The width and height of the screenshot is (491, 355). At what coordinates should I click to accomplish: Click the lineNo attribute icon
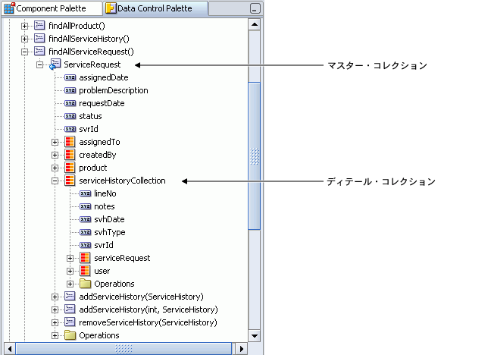(x=85, y=193)
